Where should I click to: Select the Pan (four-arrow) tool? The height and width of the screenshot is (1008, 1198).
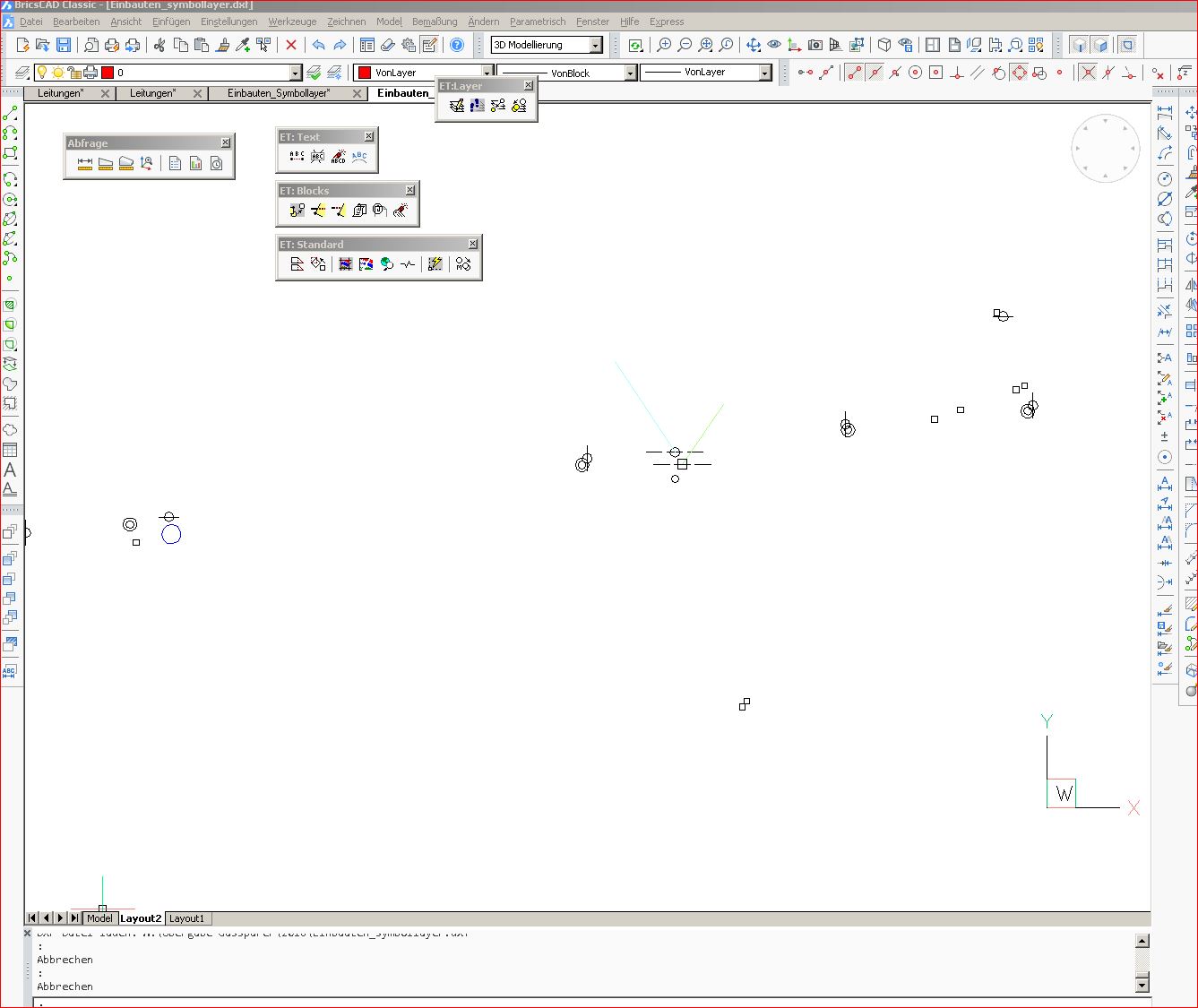point(753,45)
